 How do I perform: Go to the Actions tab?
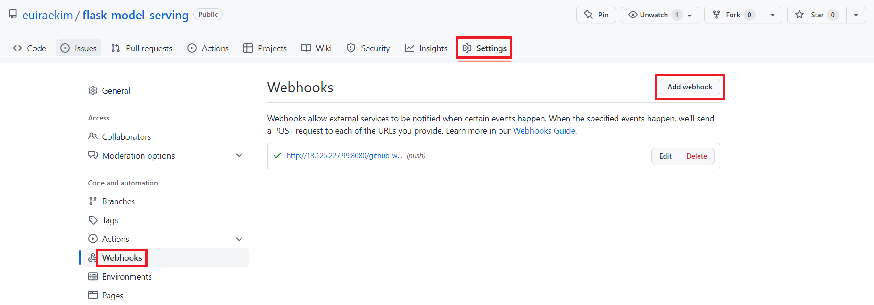click(208, 48)
